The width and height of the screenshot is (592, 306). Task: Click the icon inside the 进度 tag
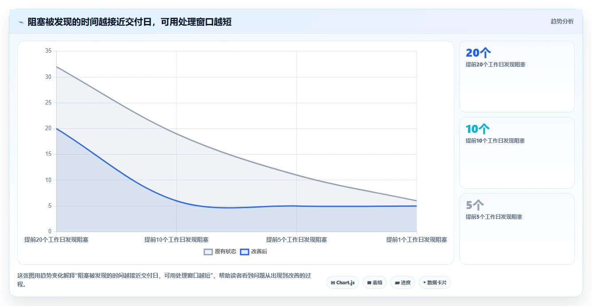point(397,283)
